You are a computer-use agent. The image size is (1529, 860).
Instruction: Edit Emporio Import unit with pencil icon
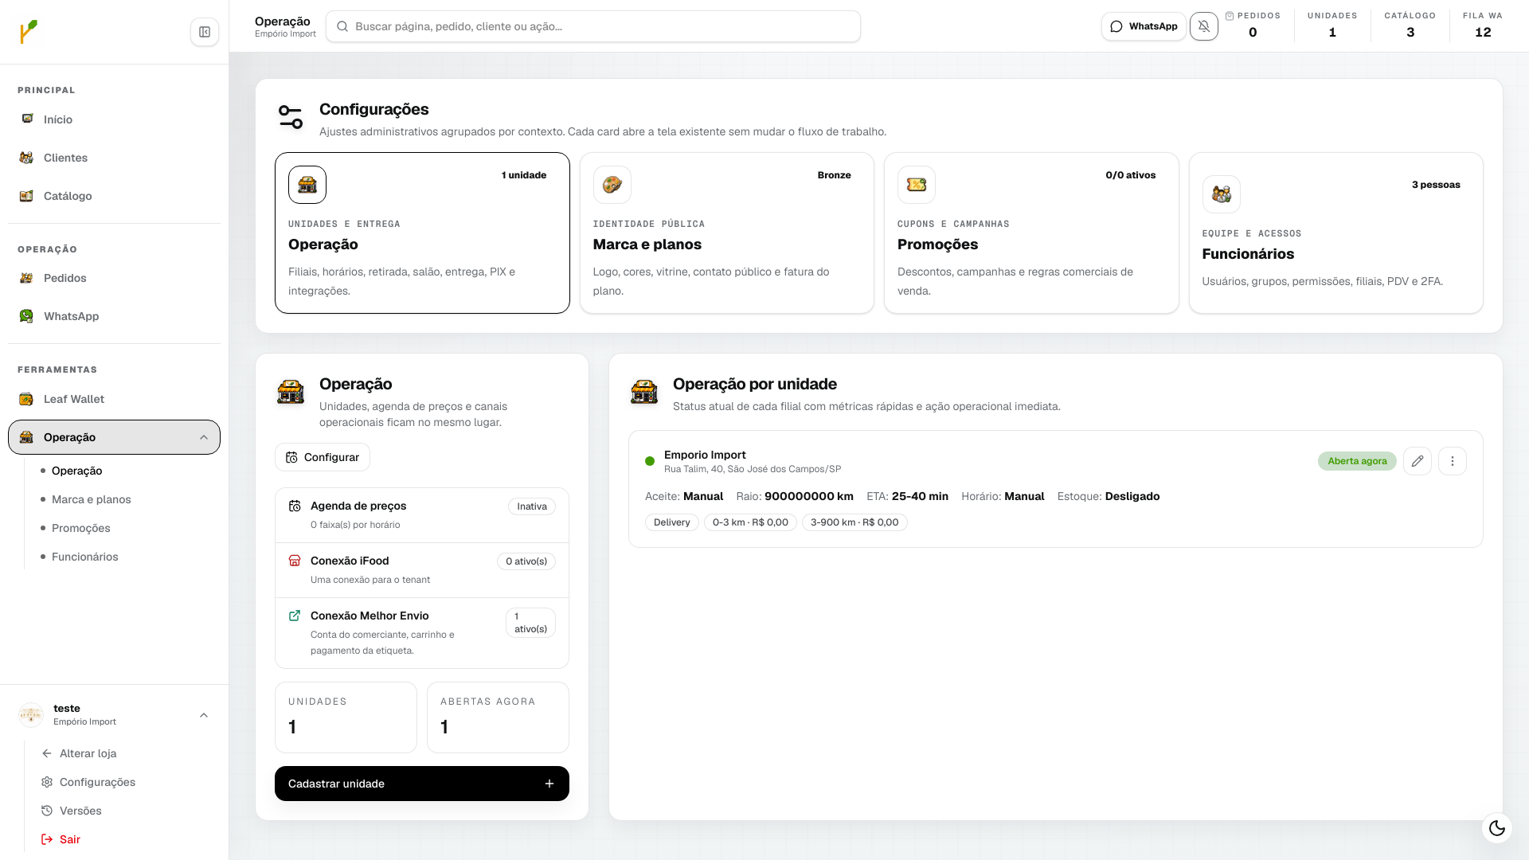tap(1418, 461)
